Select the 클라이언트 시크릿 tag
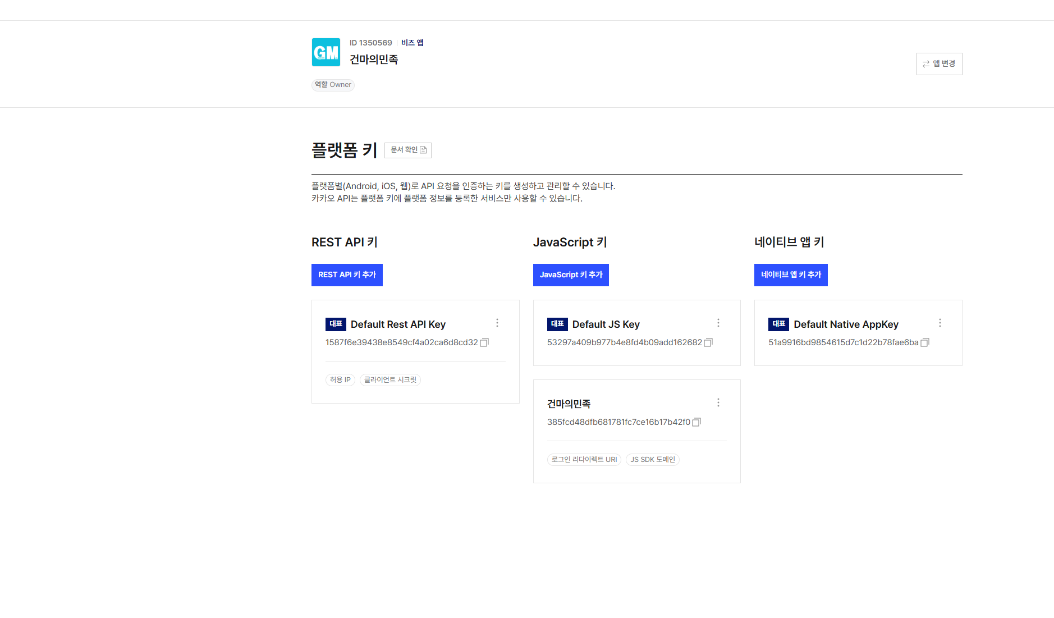This screenshot has height=618, width=1054. point(390,380)
